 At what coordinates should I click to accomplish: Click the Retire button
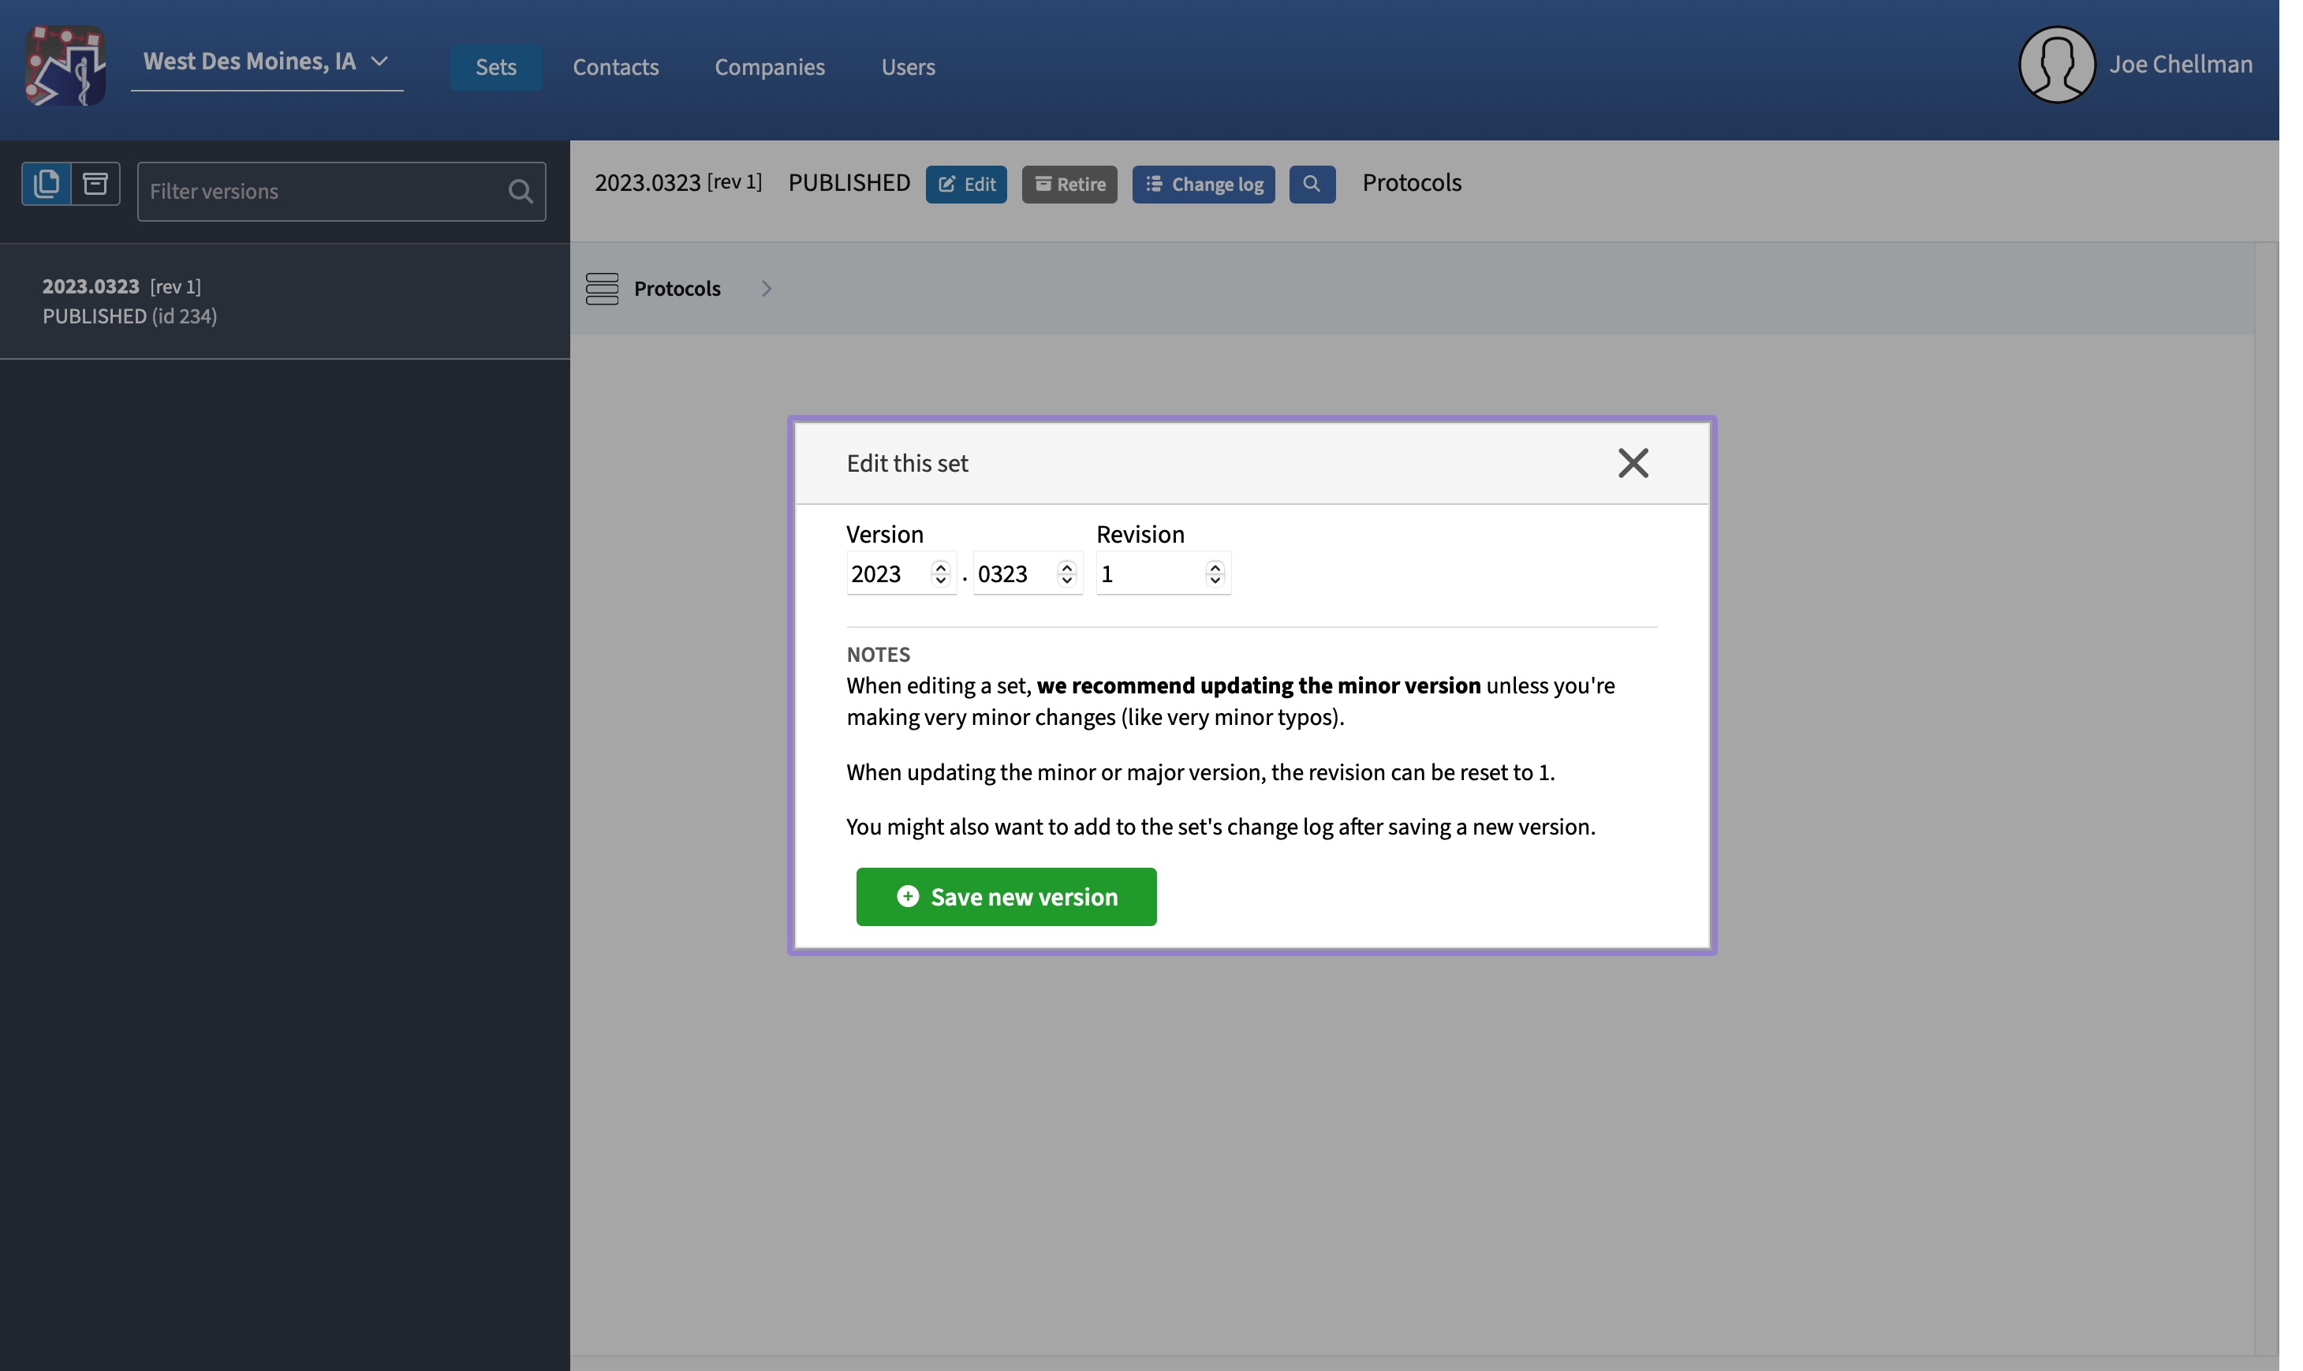[x=1069, y=184]
